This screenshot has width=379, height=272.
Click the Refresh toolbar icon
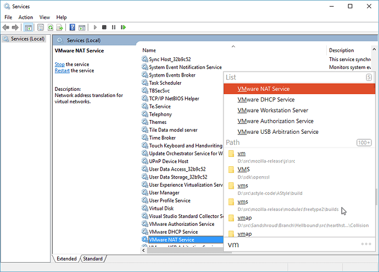51,28
